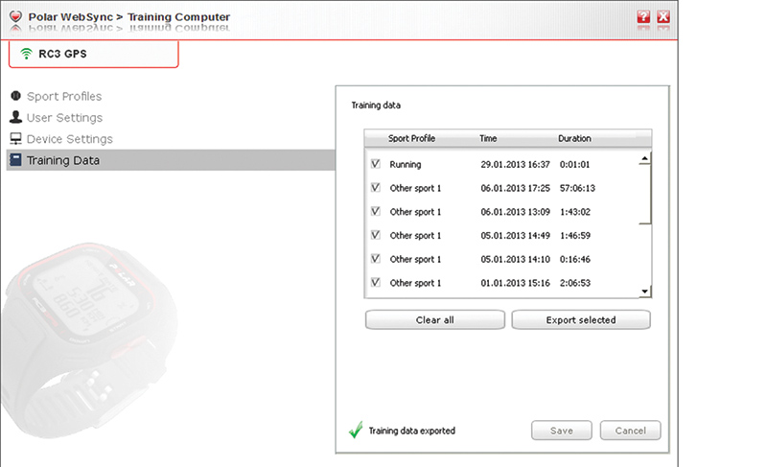Select duration 57:06:13 cell
Image resolution: width=767 pixels, height=467 pixels.
coord(577,188)
